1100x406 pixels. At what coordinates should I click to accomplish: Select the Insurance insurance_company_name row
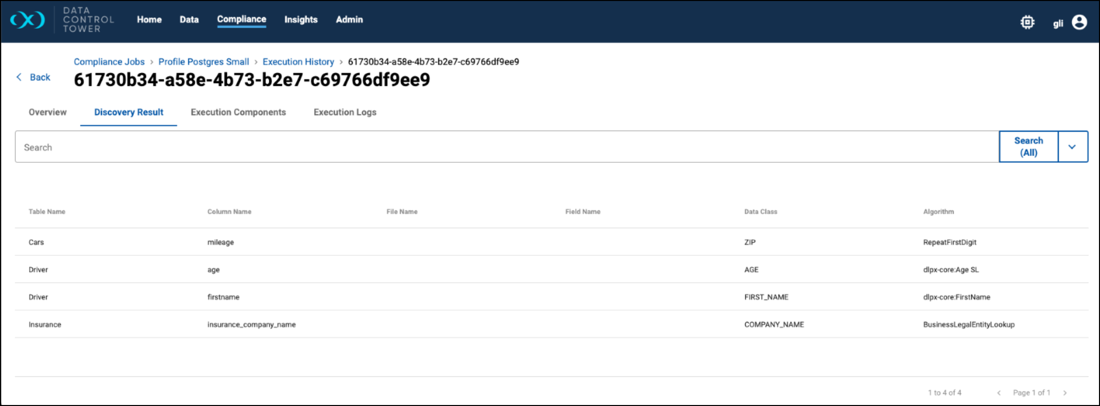coord(252,325)
